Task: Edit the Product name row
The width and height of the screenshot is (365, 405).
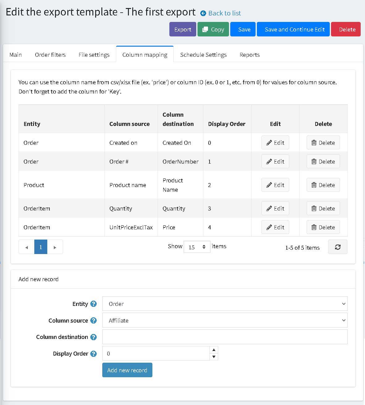Action: (275, 185)
